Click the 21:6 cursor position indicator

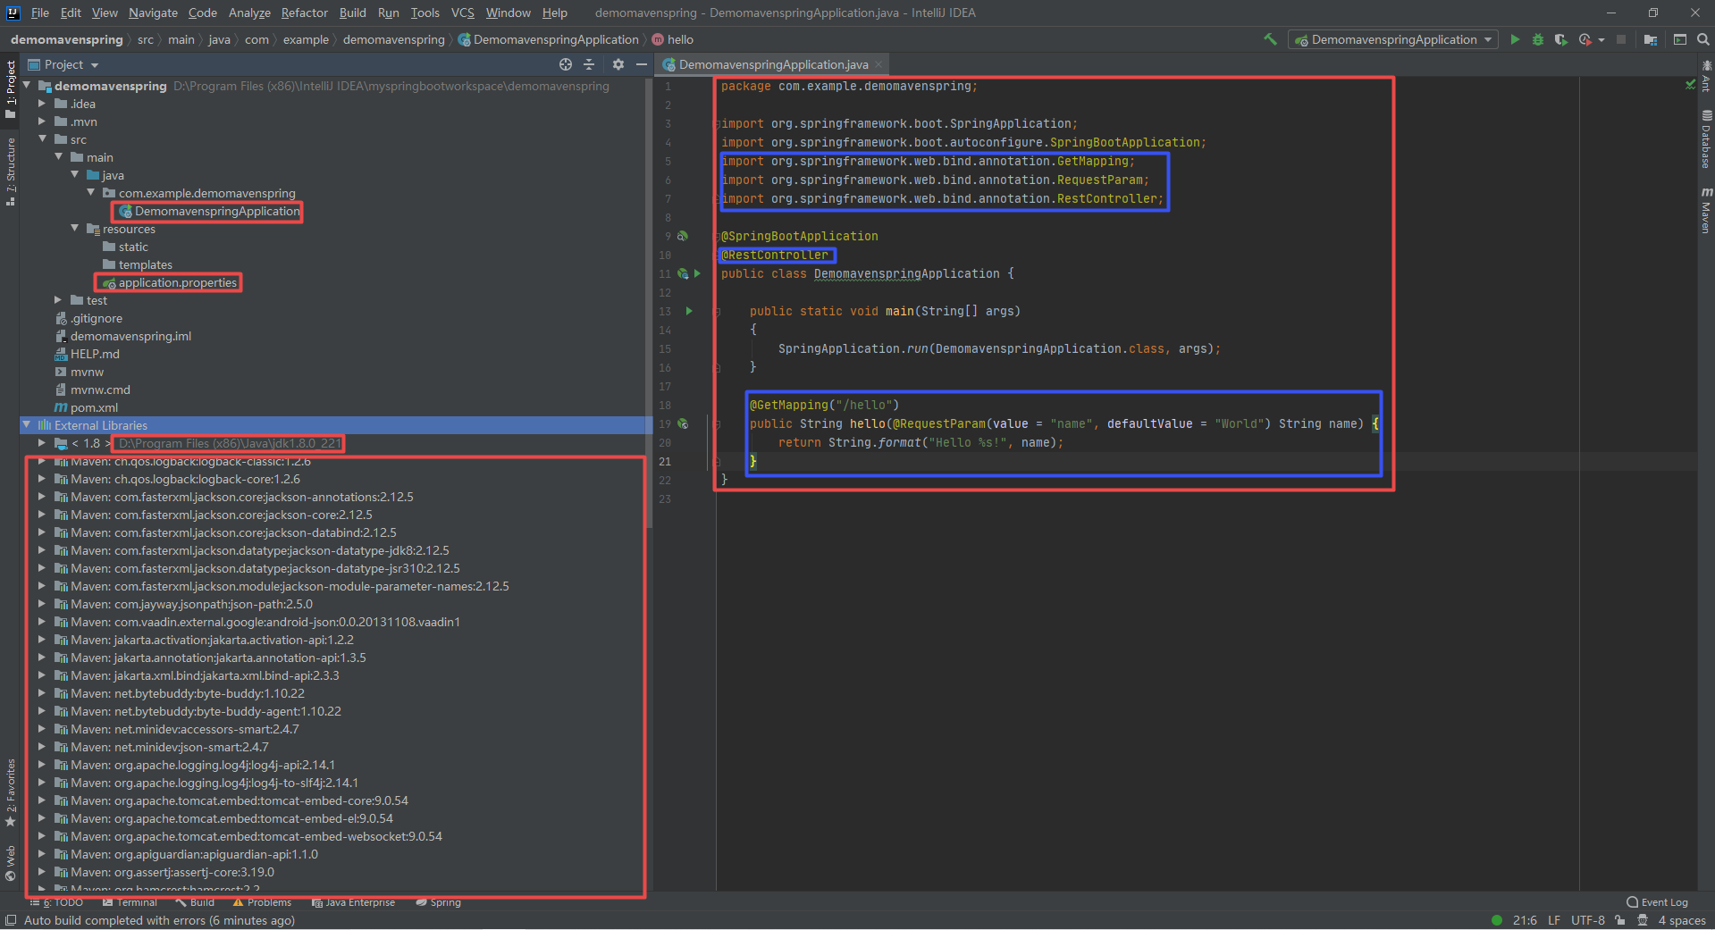coord(1525,920)
